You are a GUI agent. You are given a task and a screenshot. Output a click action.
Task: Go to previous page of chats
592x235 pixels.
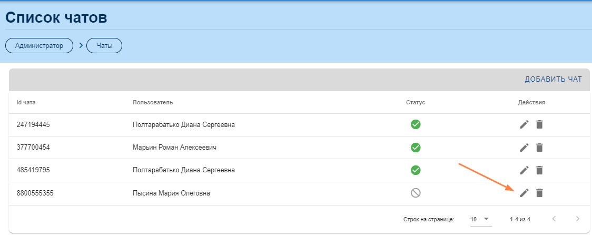coord(554,219)
